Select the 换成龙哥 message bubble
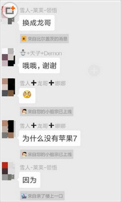121x202 pixels. (37, 23)
